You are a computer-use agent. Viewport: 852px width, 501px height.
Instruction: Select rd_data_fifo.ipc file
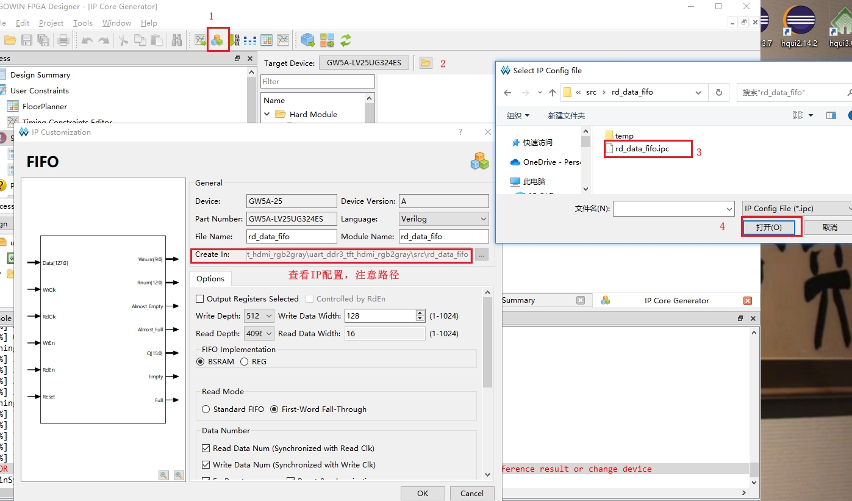[x=642, y=149]
